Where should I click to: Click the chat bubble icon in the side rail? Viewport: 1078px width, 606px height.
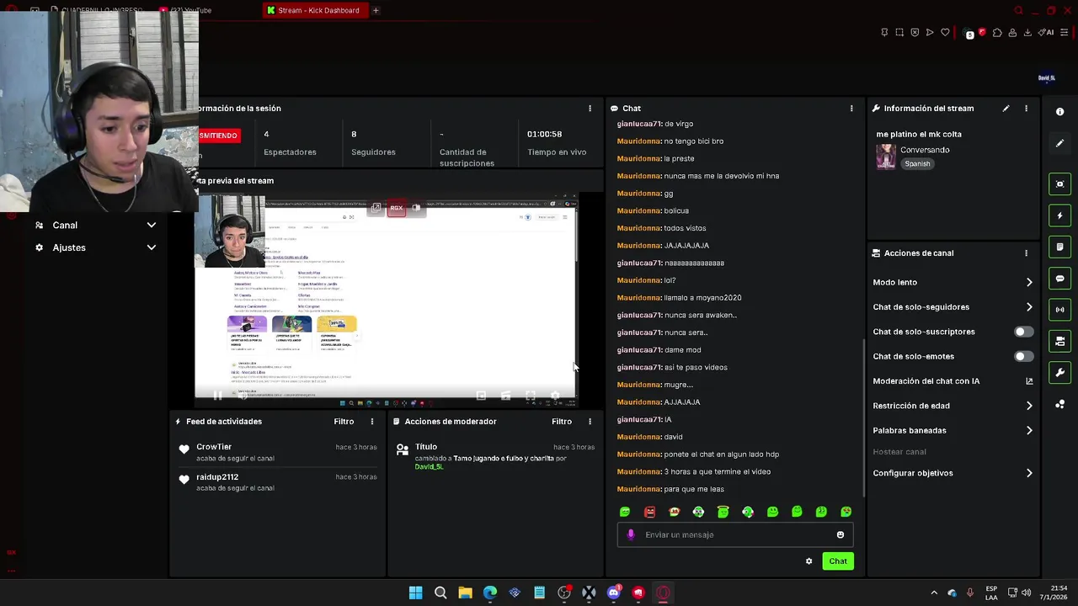1059,279
